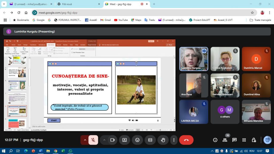
Task: Unmute the microphone in the Meet controls
Action: click(x=93, y=140)
